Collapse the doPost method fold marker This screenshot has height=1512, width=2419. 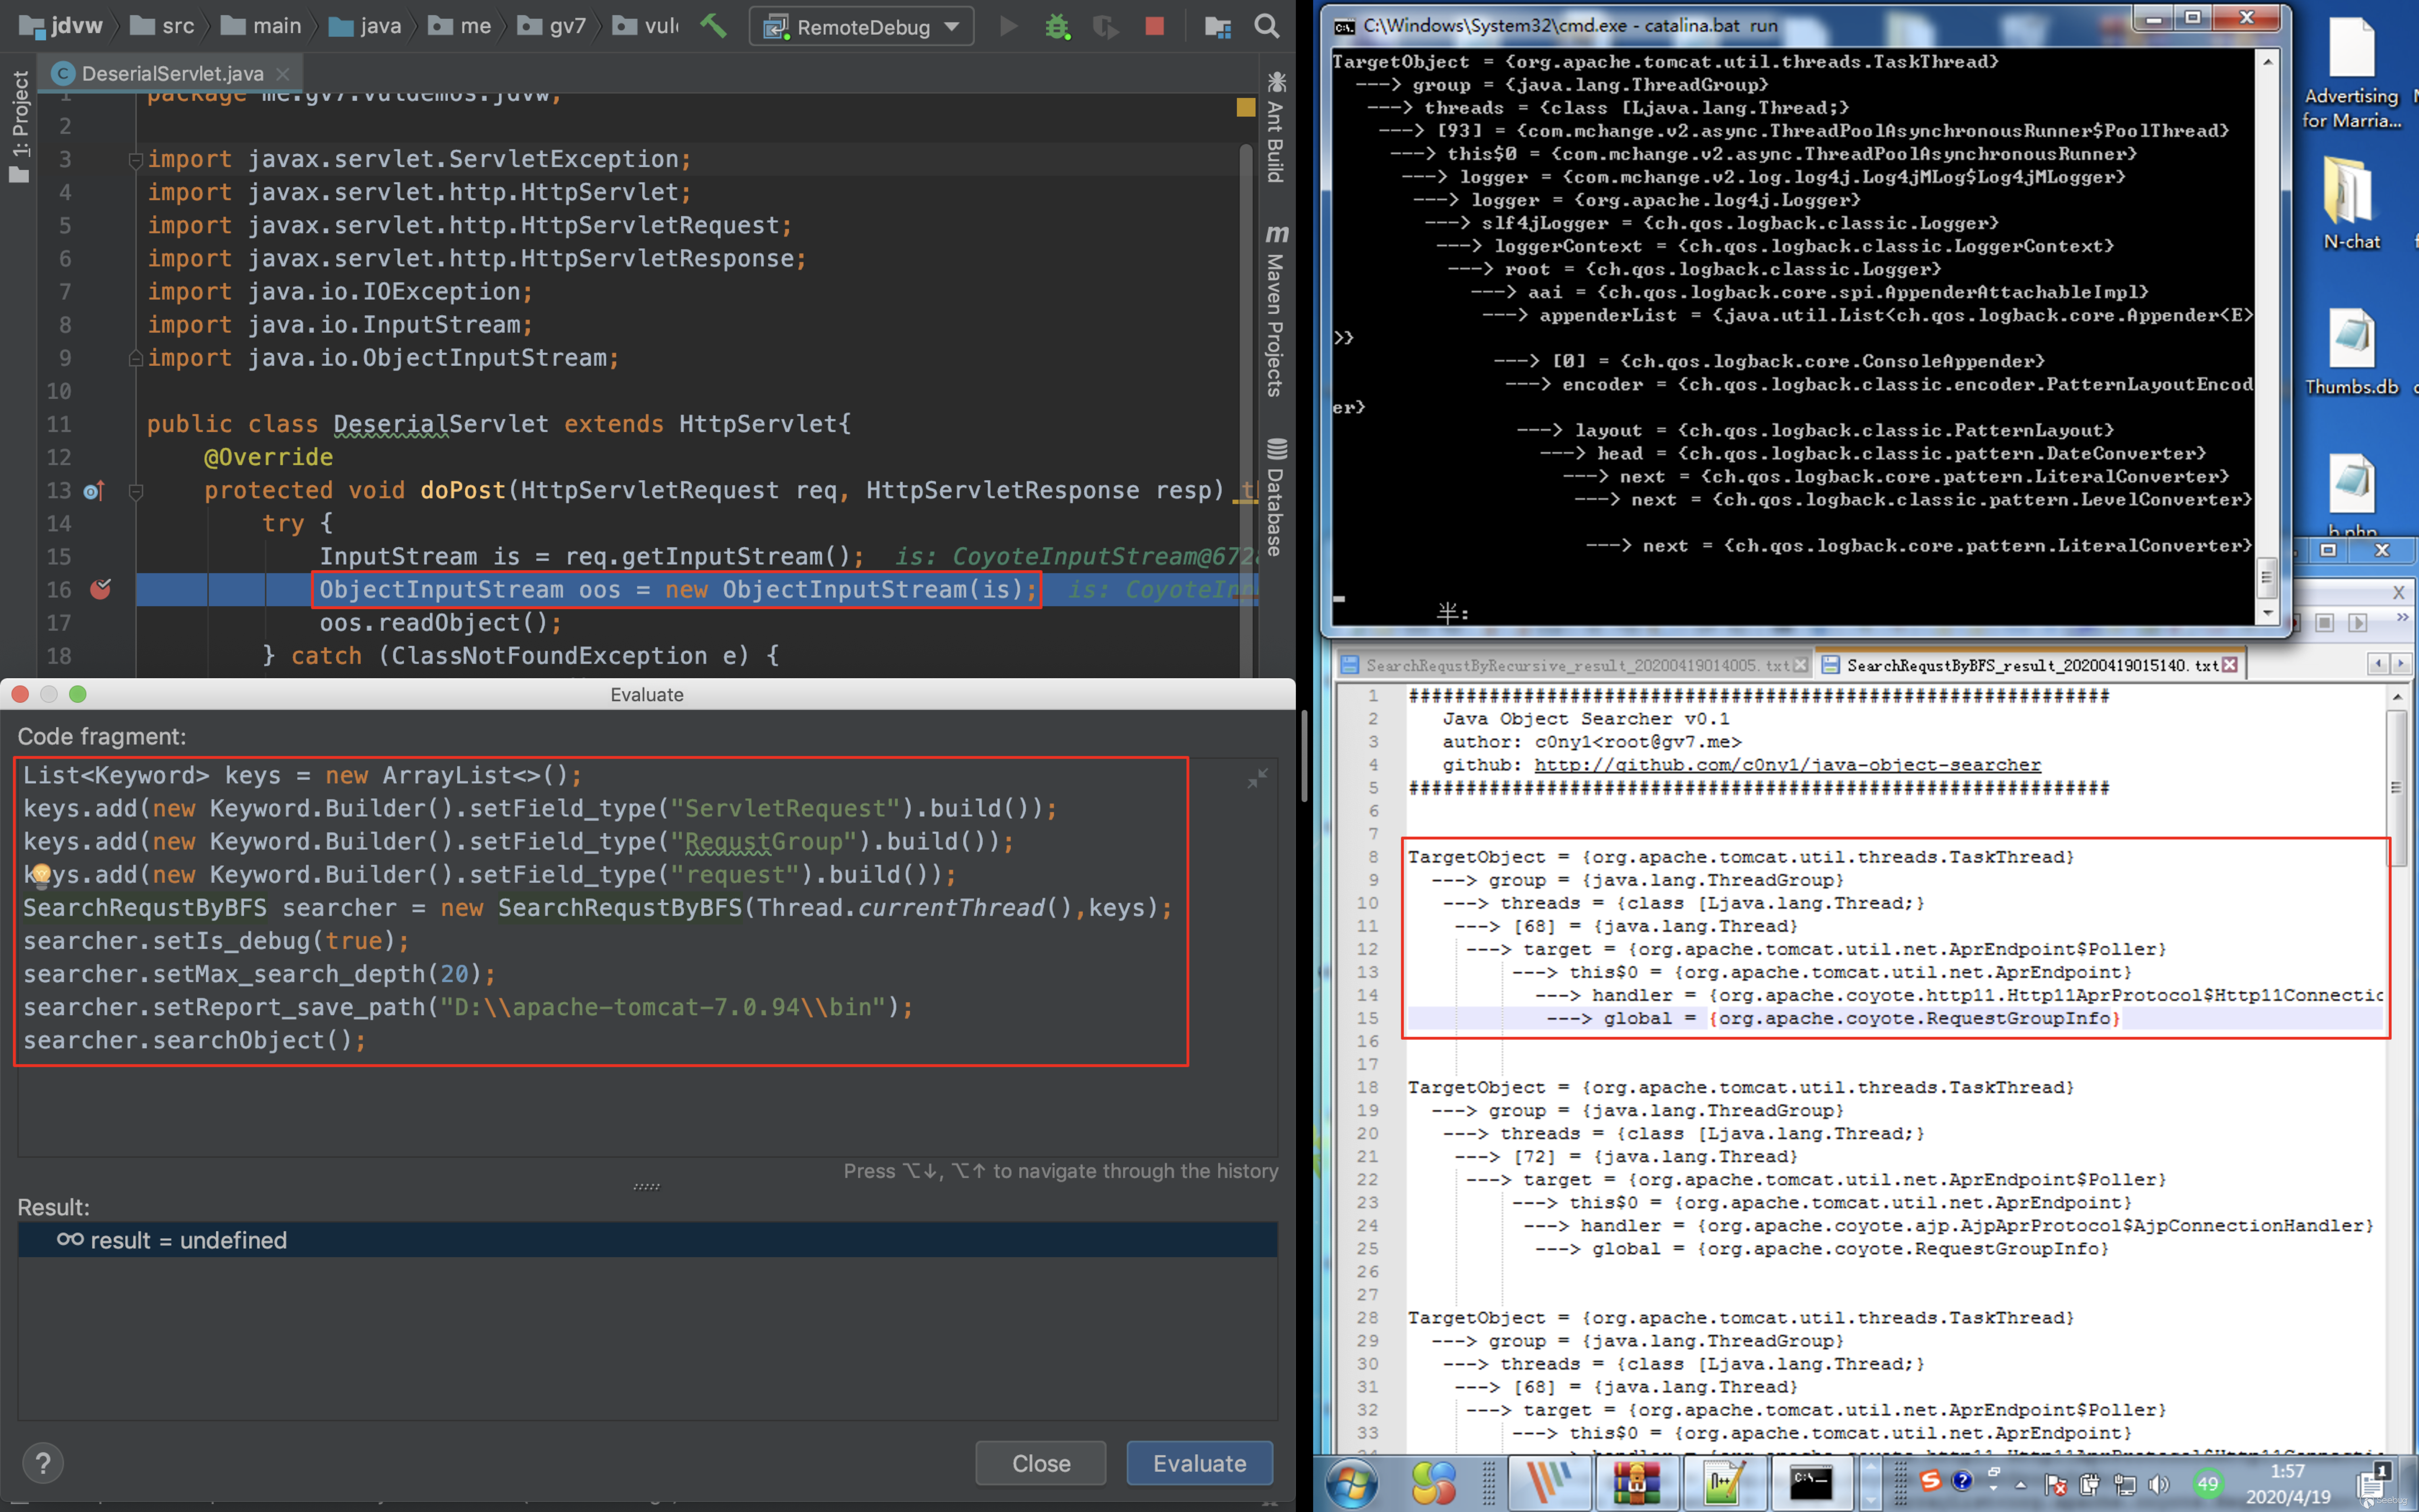[x=136, y=491]
